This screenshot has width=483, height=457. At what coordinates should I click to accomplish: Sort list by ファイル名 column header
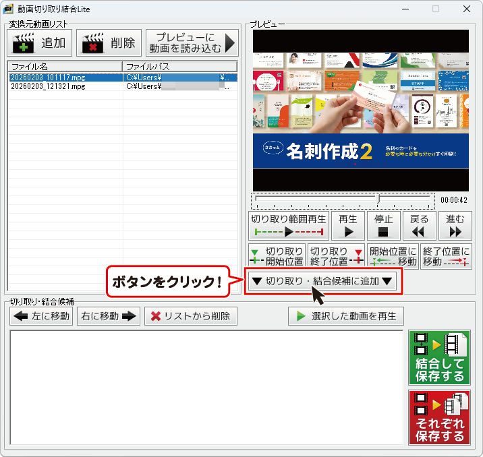tap(65, 67)
